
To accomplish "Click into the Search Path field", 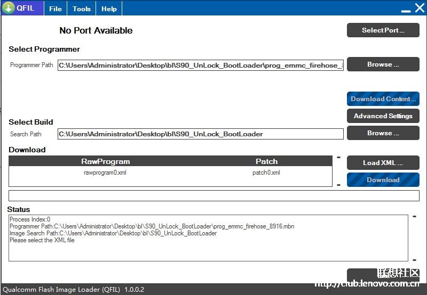I will point(201,134).
